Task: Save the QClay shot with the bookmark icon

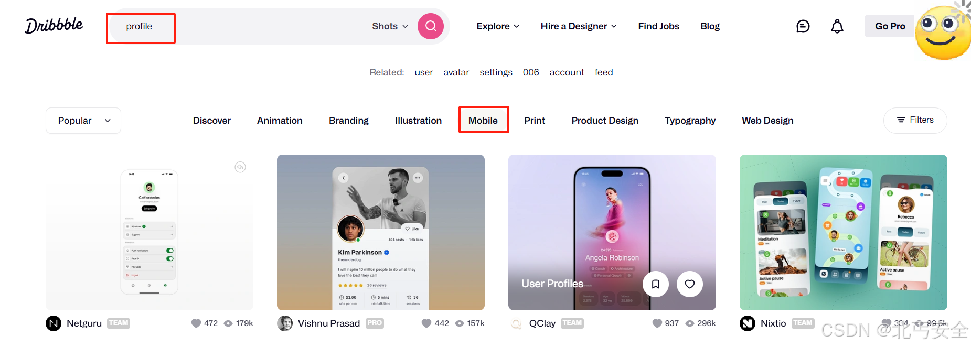Action: click(x=656, y=284)
